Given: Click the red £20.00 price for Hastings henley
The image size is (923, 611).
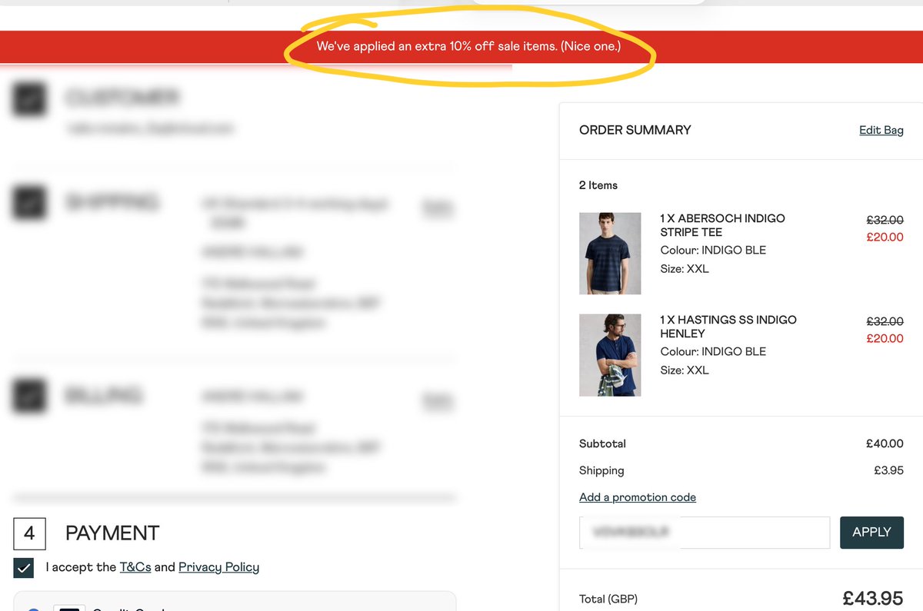Looking at the screenshot, I should point(885,338).
